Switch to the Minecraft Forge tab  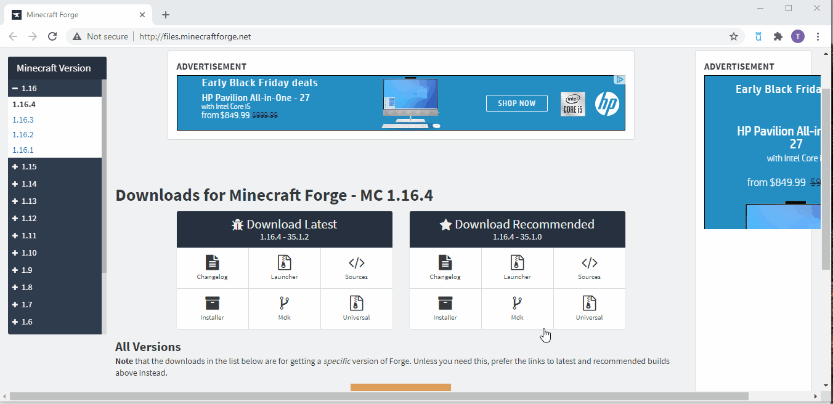[x=77, y=15]
